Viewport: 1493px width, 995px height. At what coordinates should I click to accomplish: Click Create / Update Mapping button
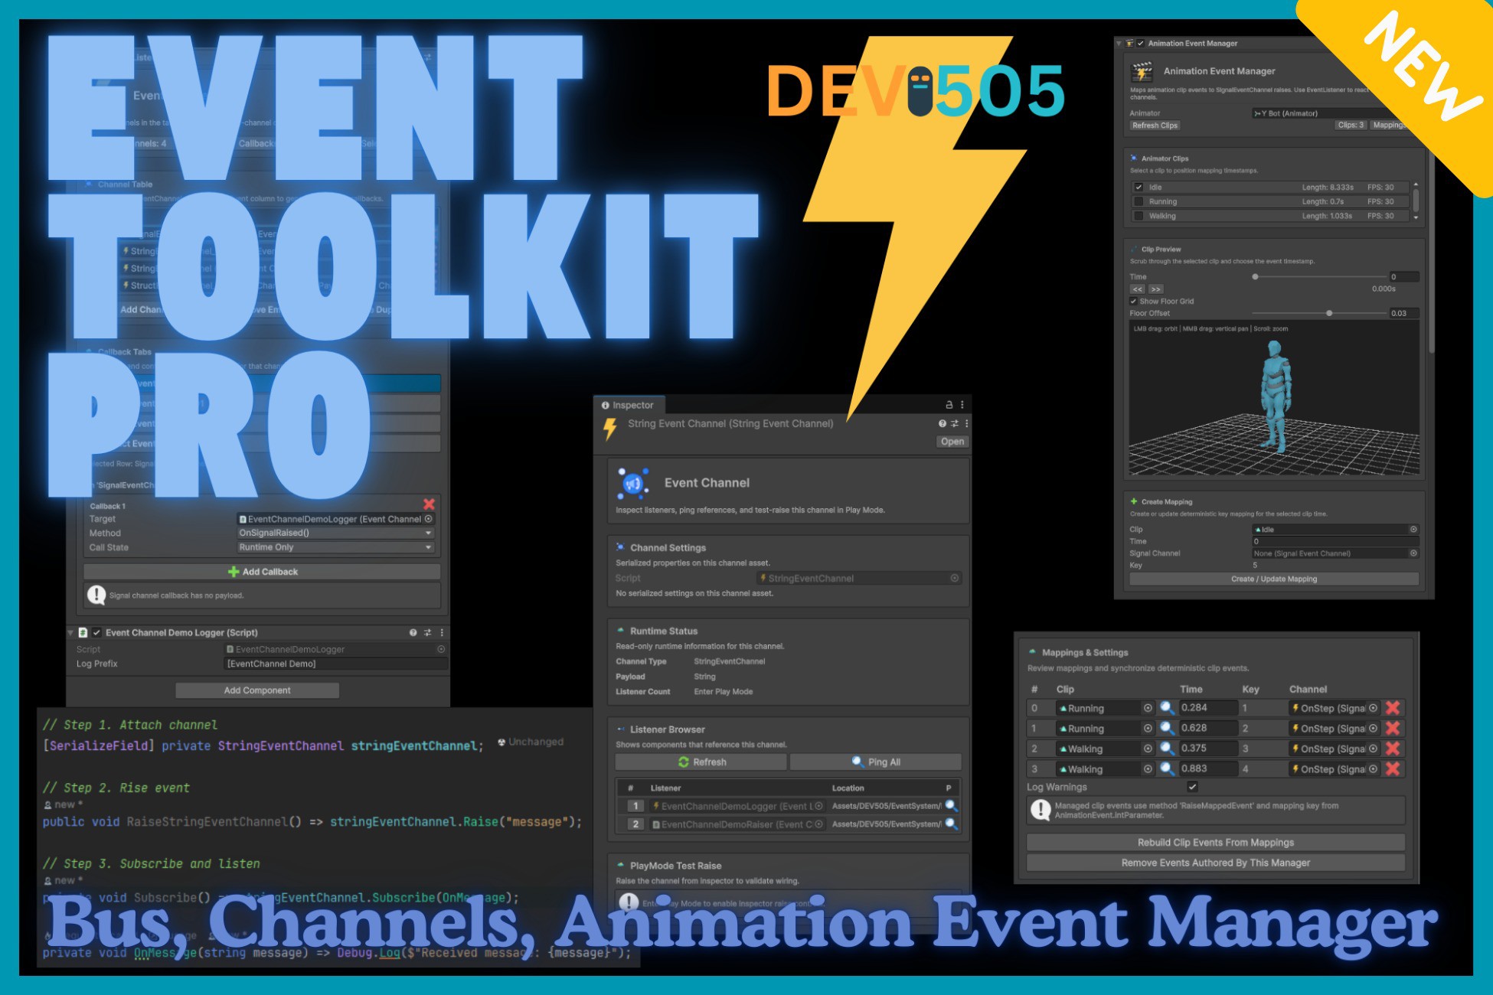(1274, 579)
